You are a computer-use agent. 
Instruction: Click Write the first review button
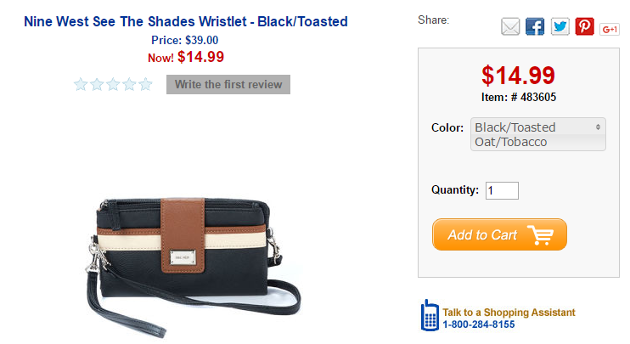click(228, 84)
